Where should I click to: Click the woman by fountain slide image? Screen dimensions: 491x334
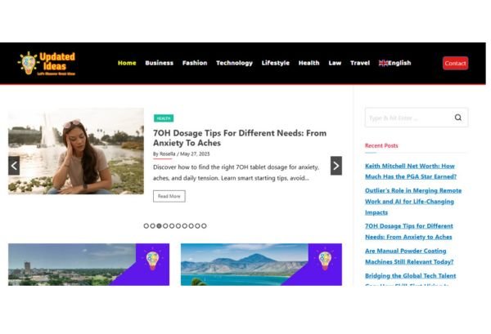[76, 151]
